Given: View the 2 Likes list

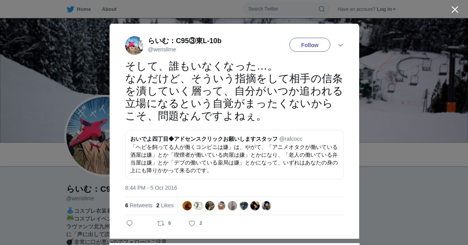Looking at the screenshot, I should click(165, 205).
